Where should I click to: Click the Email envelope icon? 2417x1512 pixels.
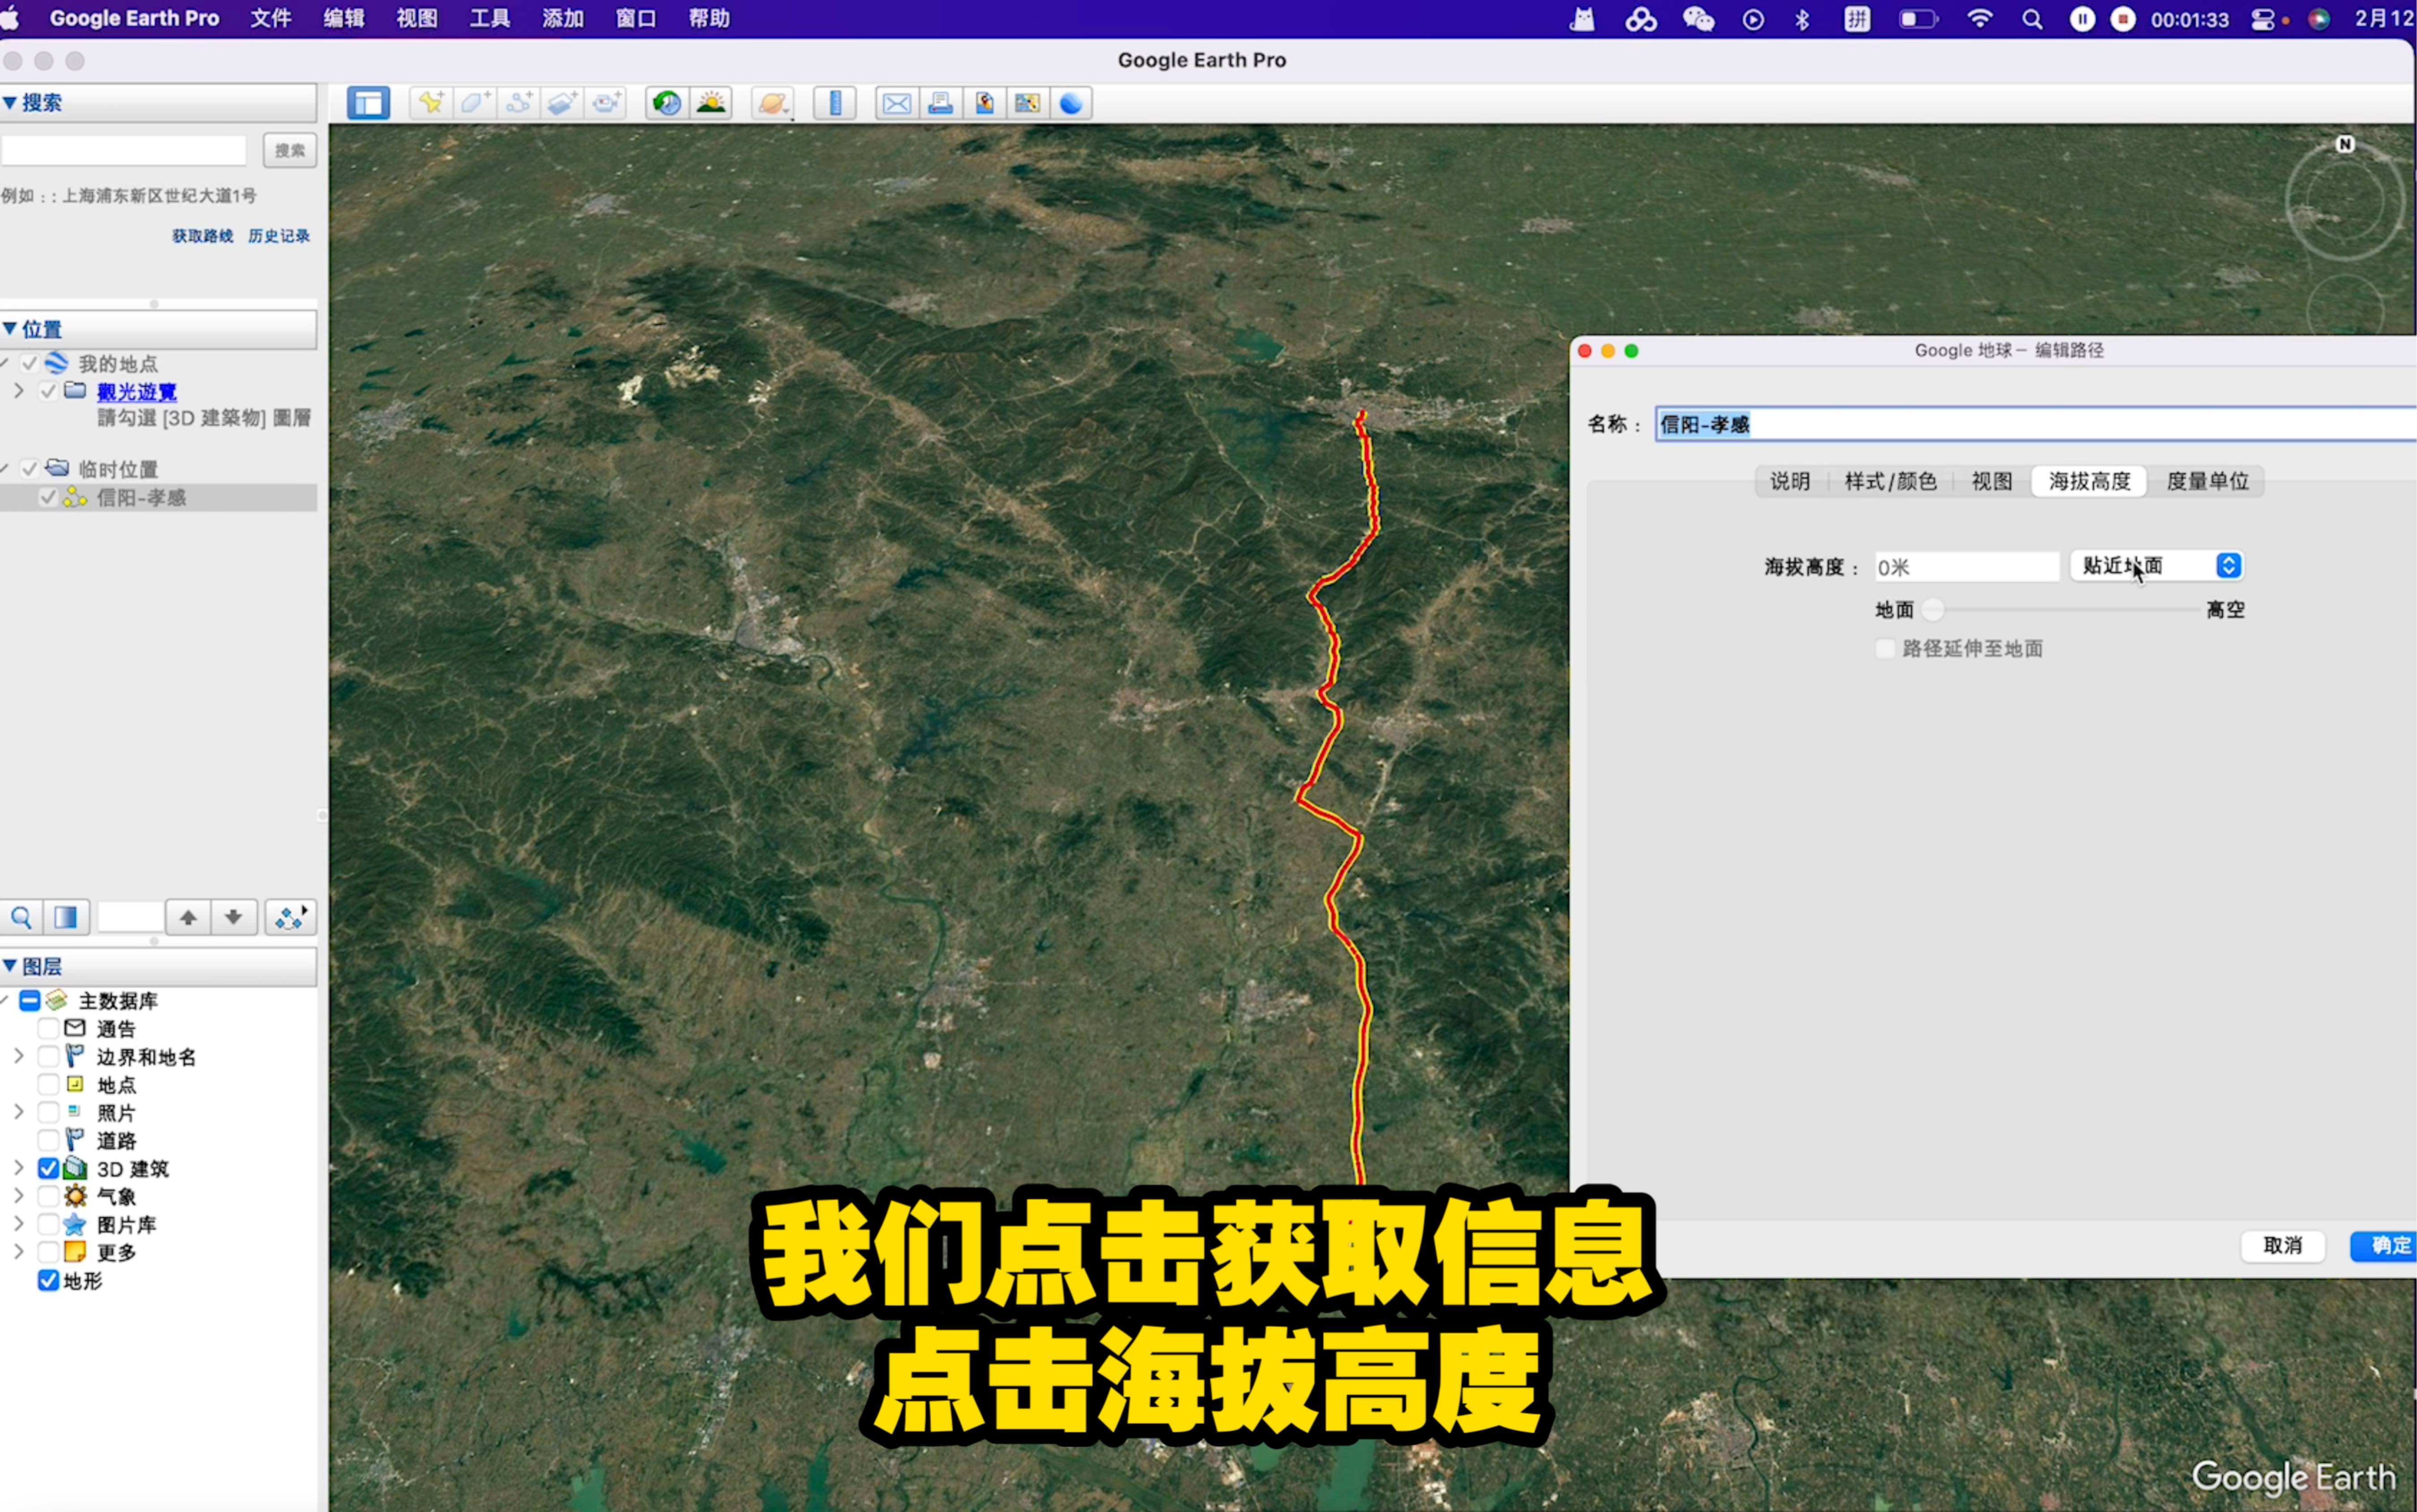(897, 103)
